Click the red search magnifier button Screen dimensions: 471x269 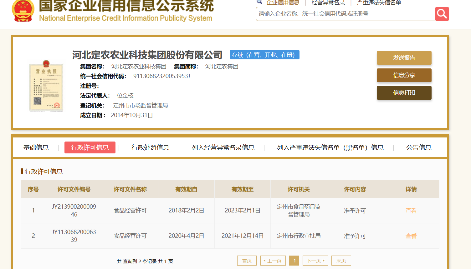[442, 14]
